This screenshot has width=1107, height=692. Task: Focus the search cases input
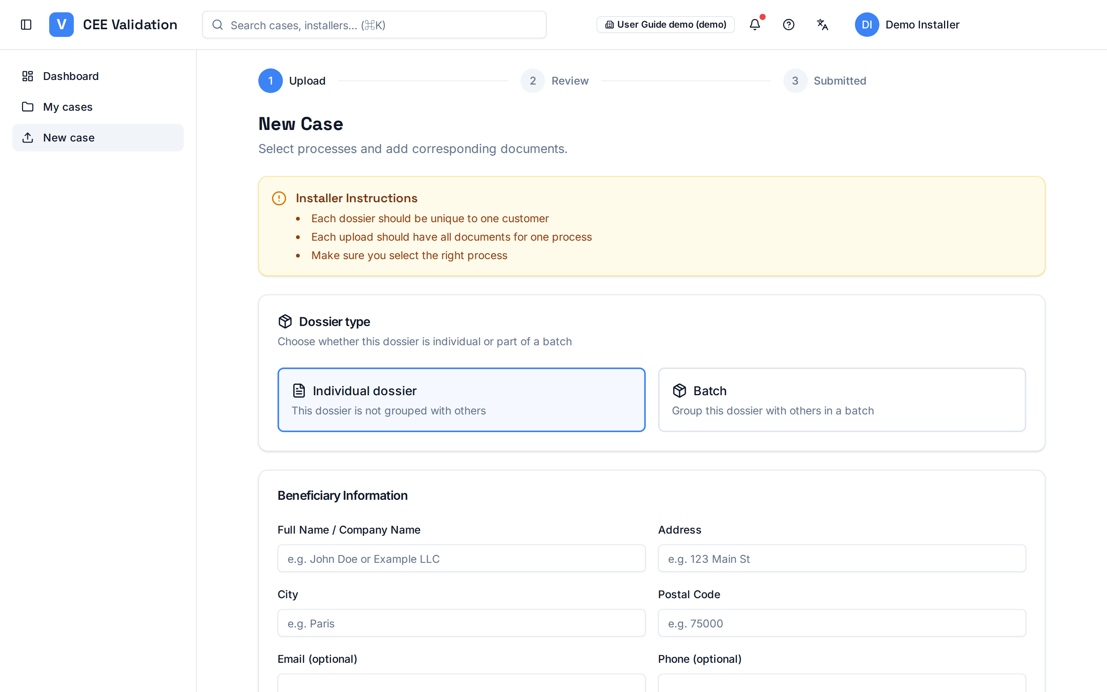click(x=374, y=25)
